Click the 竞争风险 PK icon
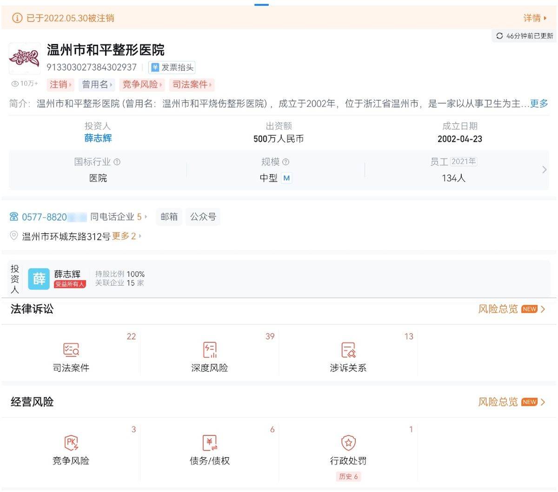558x492 pixels. coord(71,443)
